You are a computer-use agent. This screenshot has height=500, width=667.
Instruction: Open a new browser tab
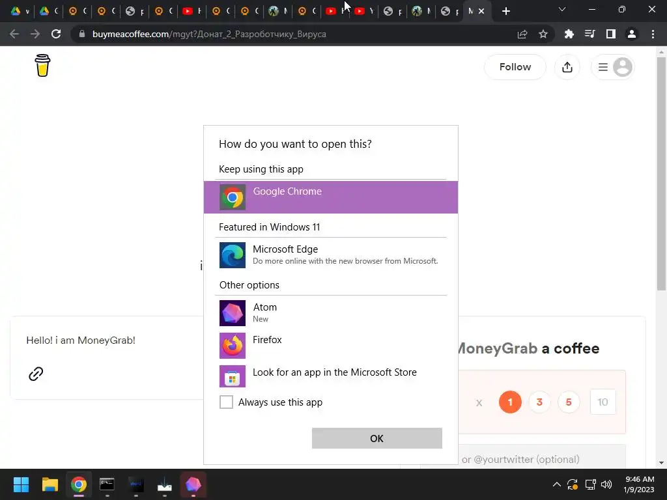pyautogui.click(x=505, y=12)
